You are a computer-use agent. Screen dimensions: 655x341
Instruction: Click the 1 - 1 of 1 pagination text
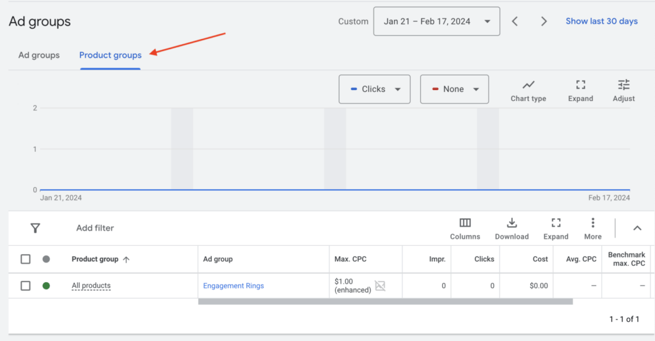[624, 319]
